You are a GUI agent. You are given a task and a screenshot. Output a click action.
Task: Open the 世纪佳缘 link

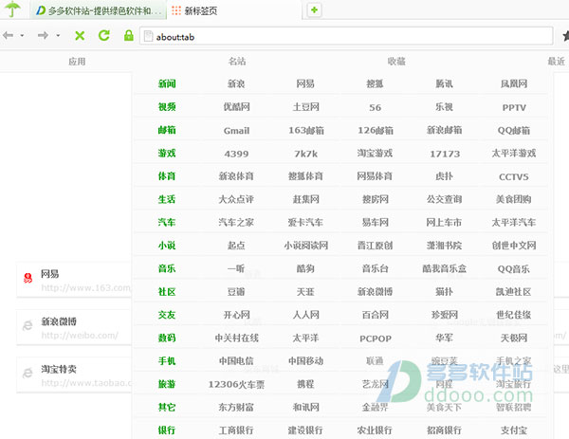click(x=514, y=315)
